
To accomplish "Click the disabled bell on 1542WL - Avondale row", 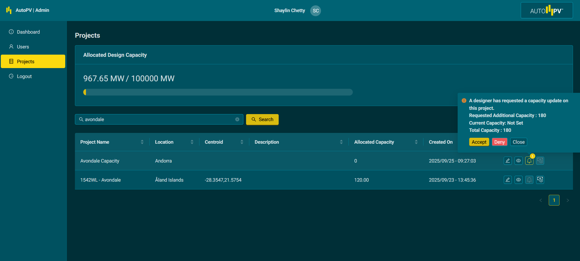I will 529,180.
